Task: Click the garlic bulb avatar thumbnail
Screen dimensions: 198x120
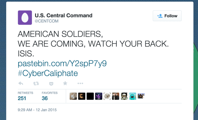Action: (x=73, y=96)
